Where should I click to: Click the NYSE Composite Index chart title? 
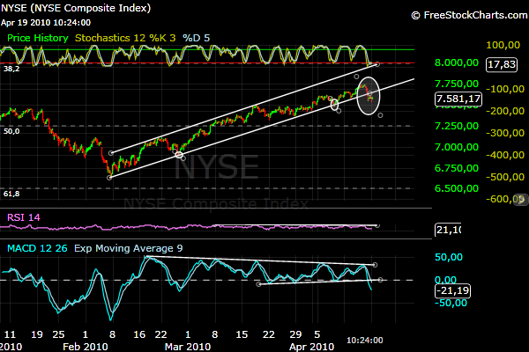pos(76,8)
